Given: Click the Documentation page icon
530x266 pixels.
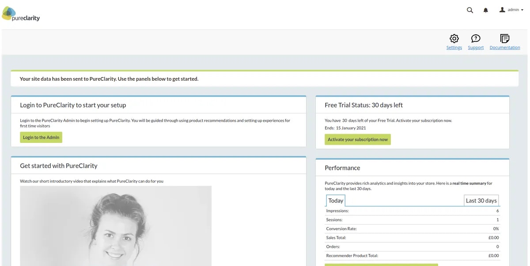Looking at the screenshot, I should pyautogui.click(x=505, y=38).
